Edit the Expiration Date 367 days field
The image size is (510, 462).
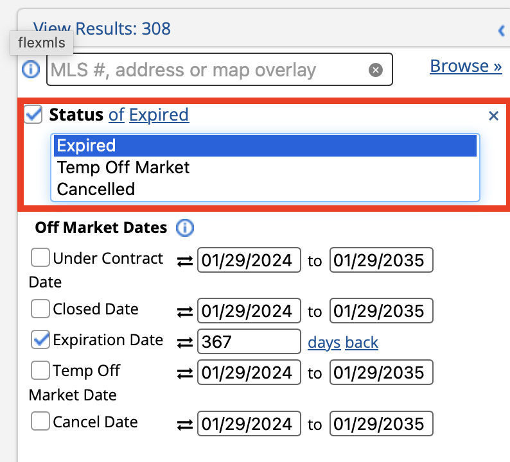(x=249, y=341)
